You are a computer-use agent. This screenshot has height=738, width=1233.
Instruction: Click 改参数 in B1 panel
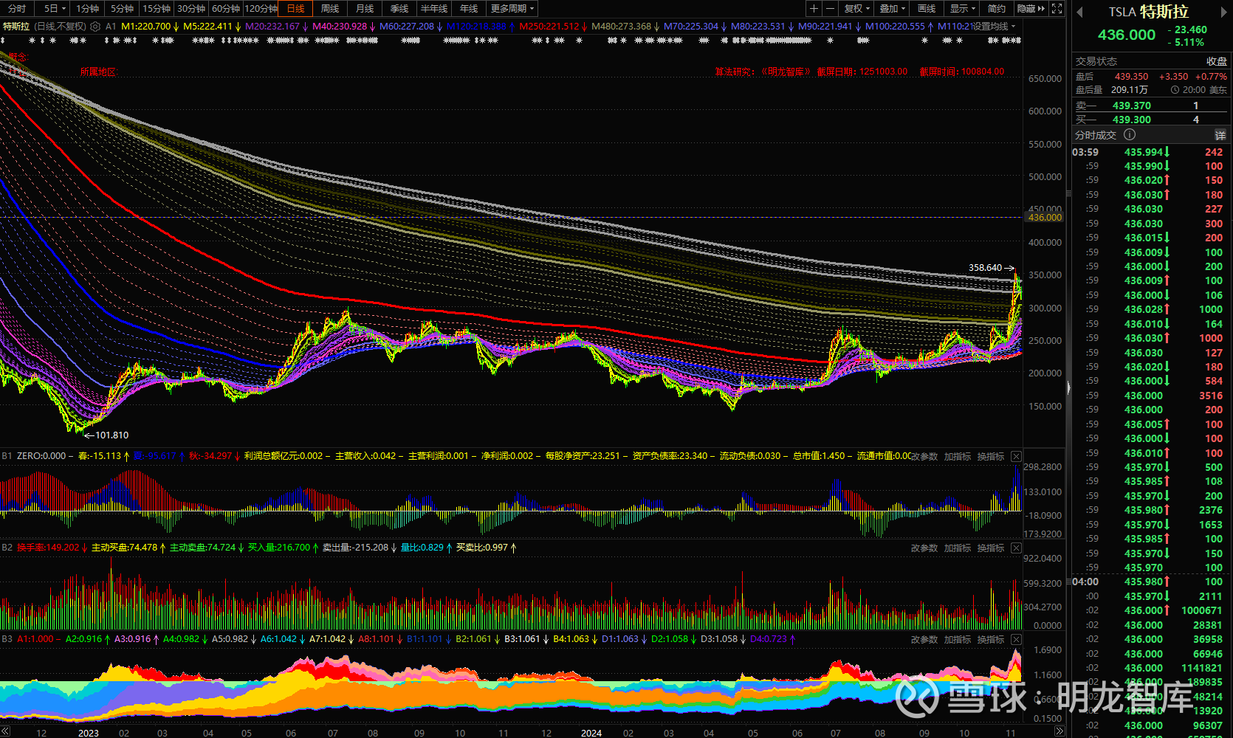pyautogui.click(x=924, y=457)
